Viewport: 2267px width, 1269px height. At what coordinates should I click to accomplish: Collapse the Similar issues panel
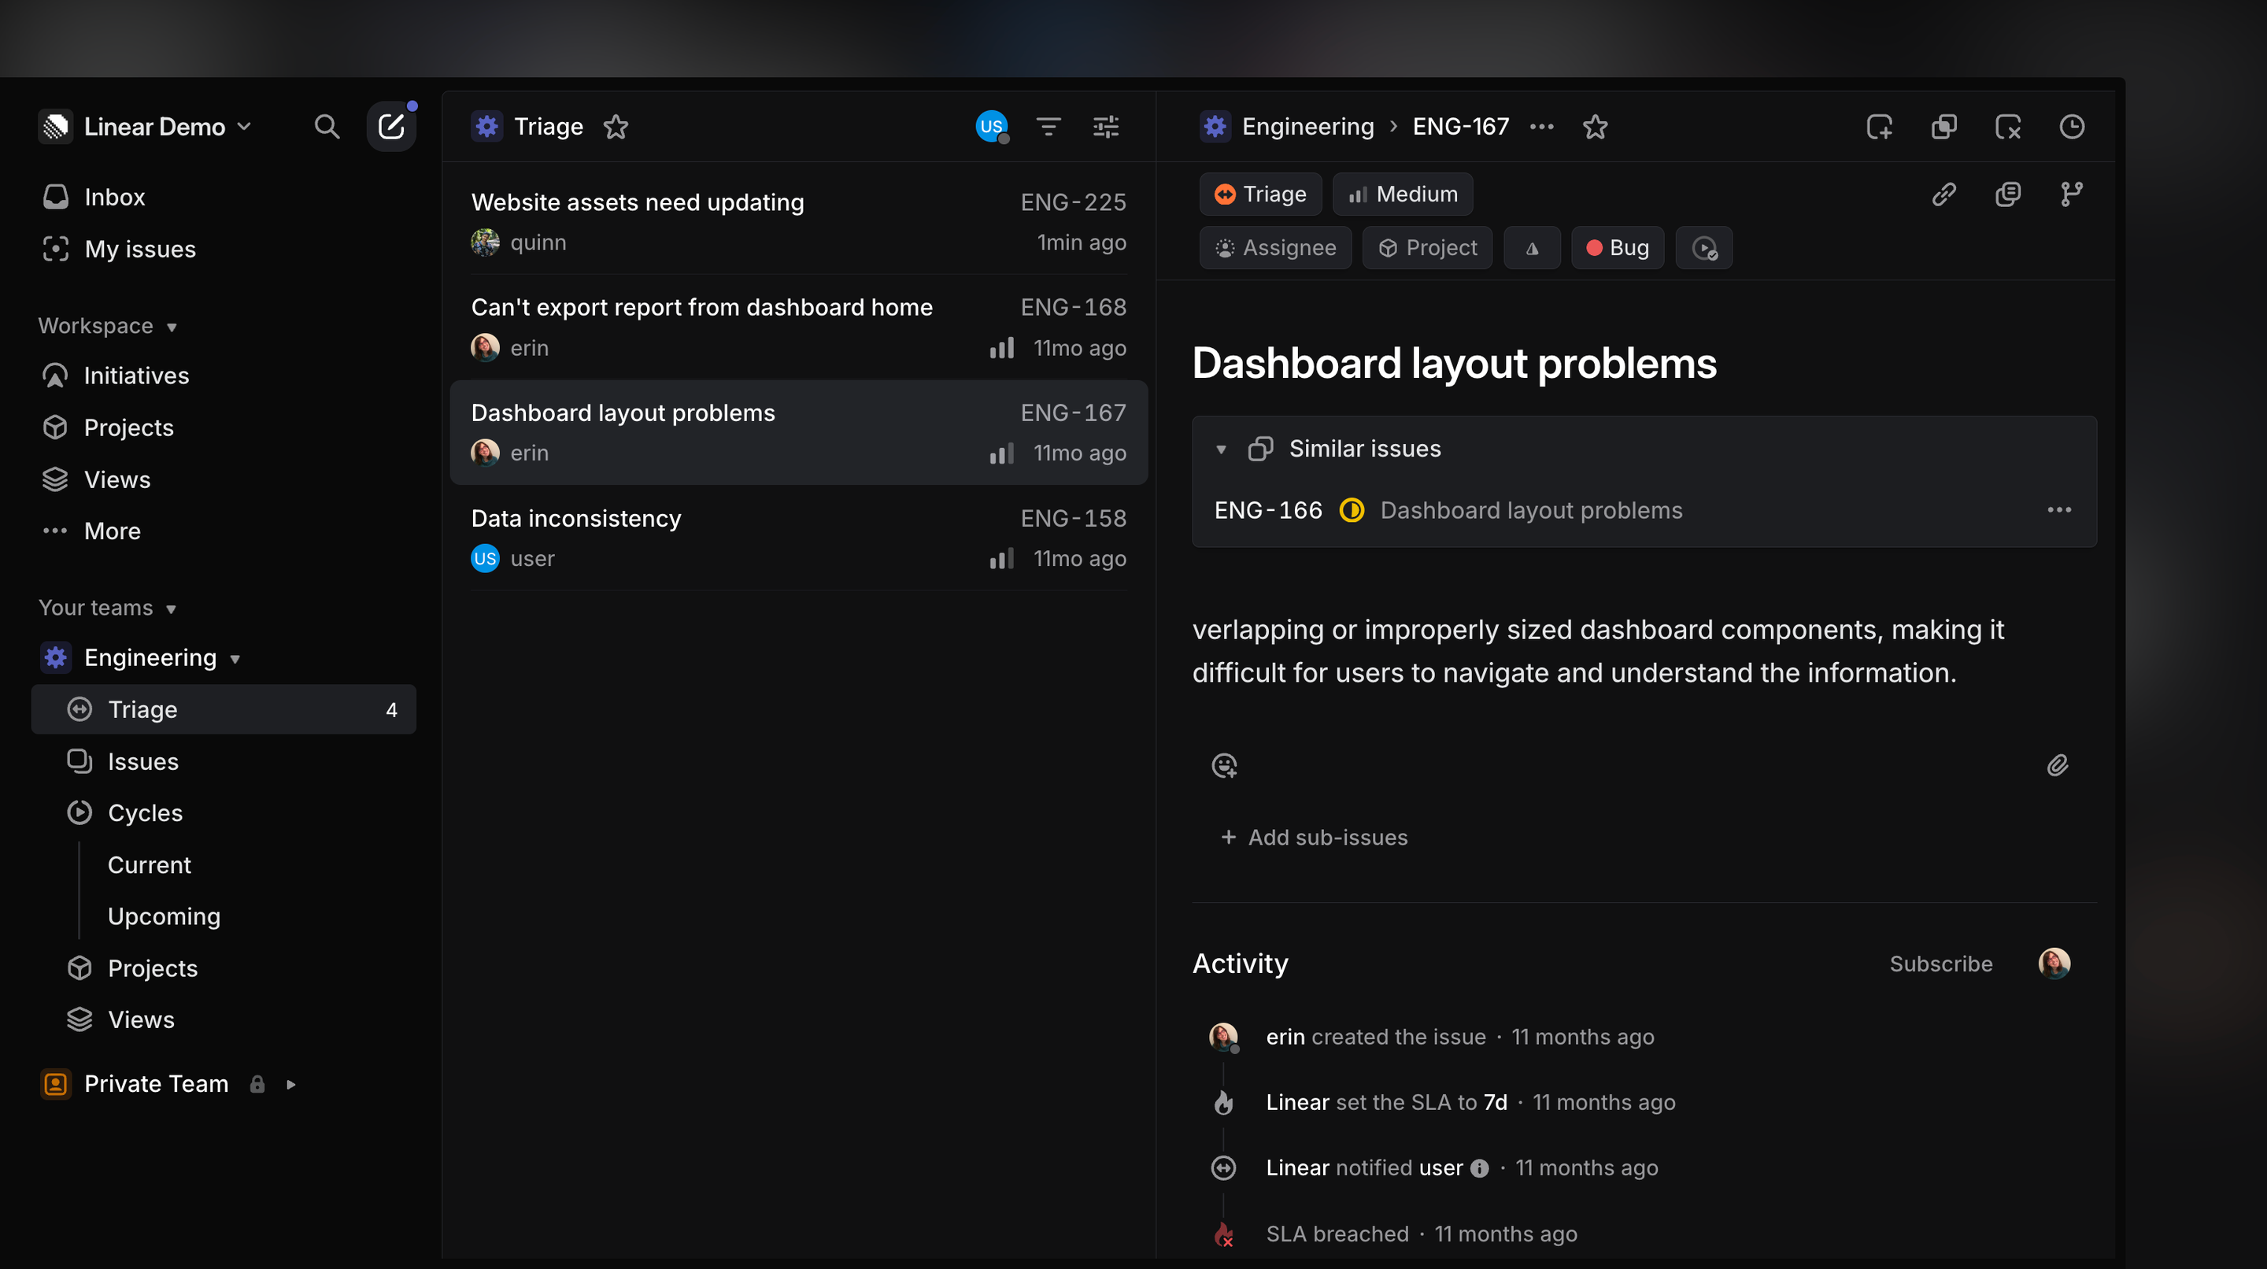[1222, 450]
